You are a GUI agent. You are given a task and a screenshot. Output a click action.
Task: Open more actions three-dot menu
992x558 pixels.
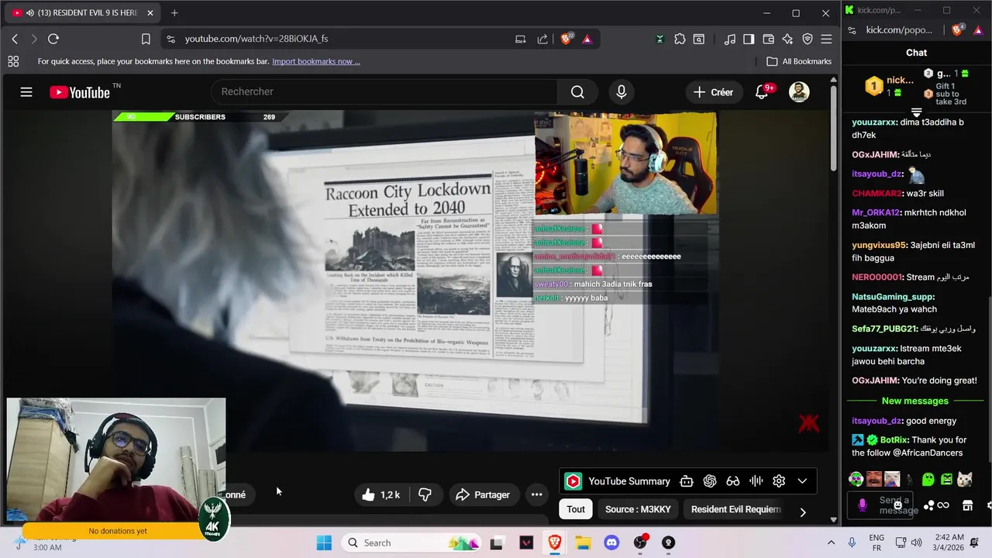(x=536, y=494)
